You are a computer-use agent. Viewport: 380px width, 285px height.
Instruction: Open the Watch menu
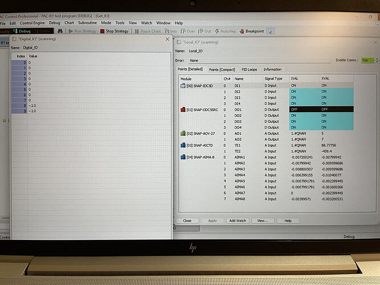click(x=147, y=23)
